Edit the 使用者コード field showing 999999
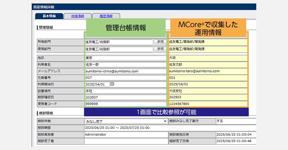Image resolution: width=288 pixels, height=150 pixels. [126, 104]
